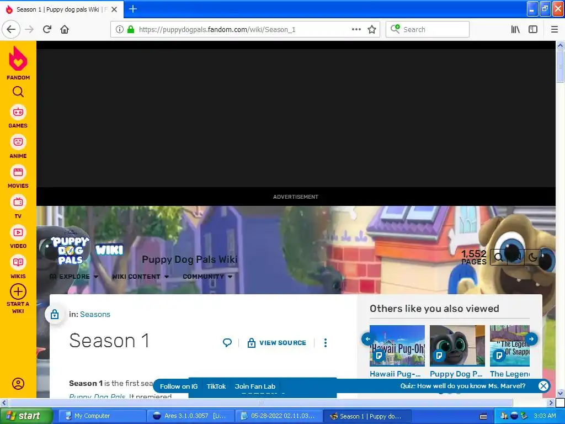Viewport: 565px width, 424px height.
Task: Close the Season 1 browser tab
Action: click(x=114, y=9)
